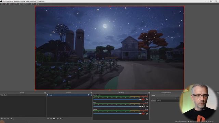219x123 pixels.
Task: Open middle audio channel settings gear
Action: (x=147, y=106)
